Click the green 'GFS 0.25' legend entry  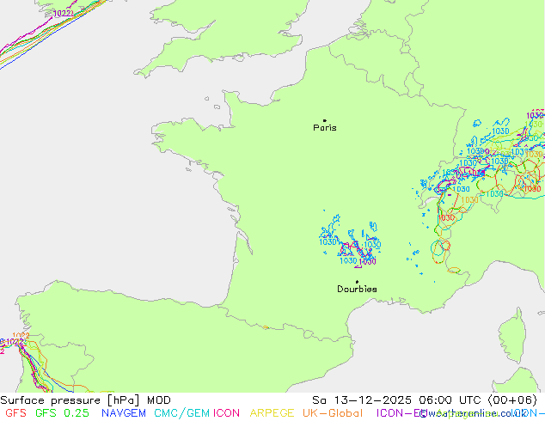pyautogui.click(x=62, y=413)
